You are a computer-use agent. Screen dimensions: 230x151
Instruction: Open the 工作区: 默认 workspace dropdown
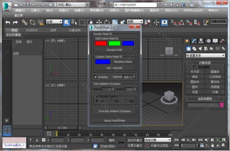pos(70,5)
